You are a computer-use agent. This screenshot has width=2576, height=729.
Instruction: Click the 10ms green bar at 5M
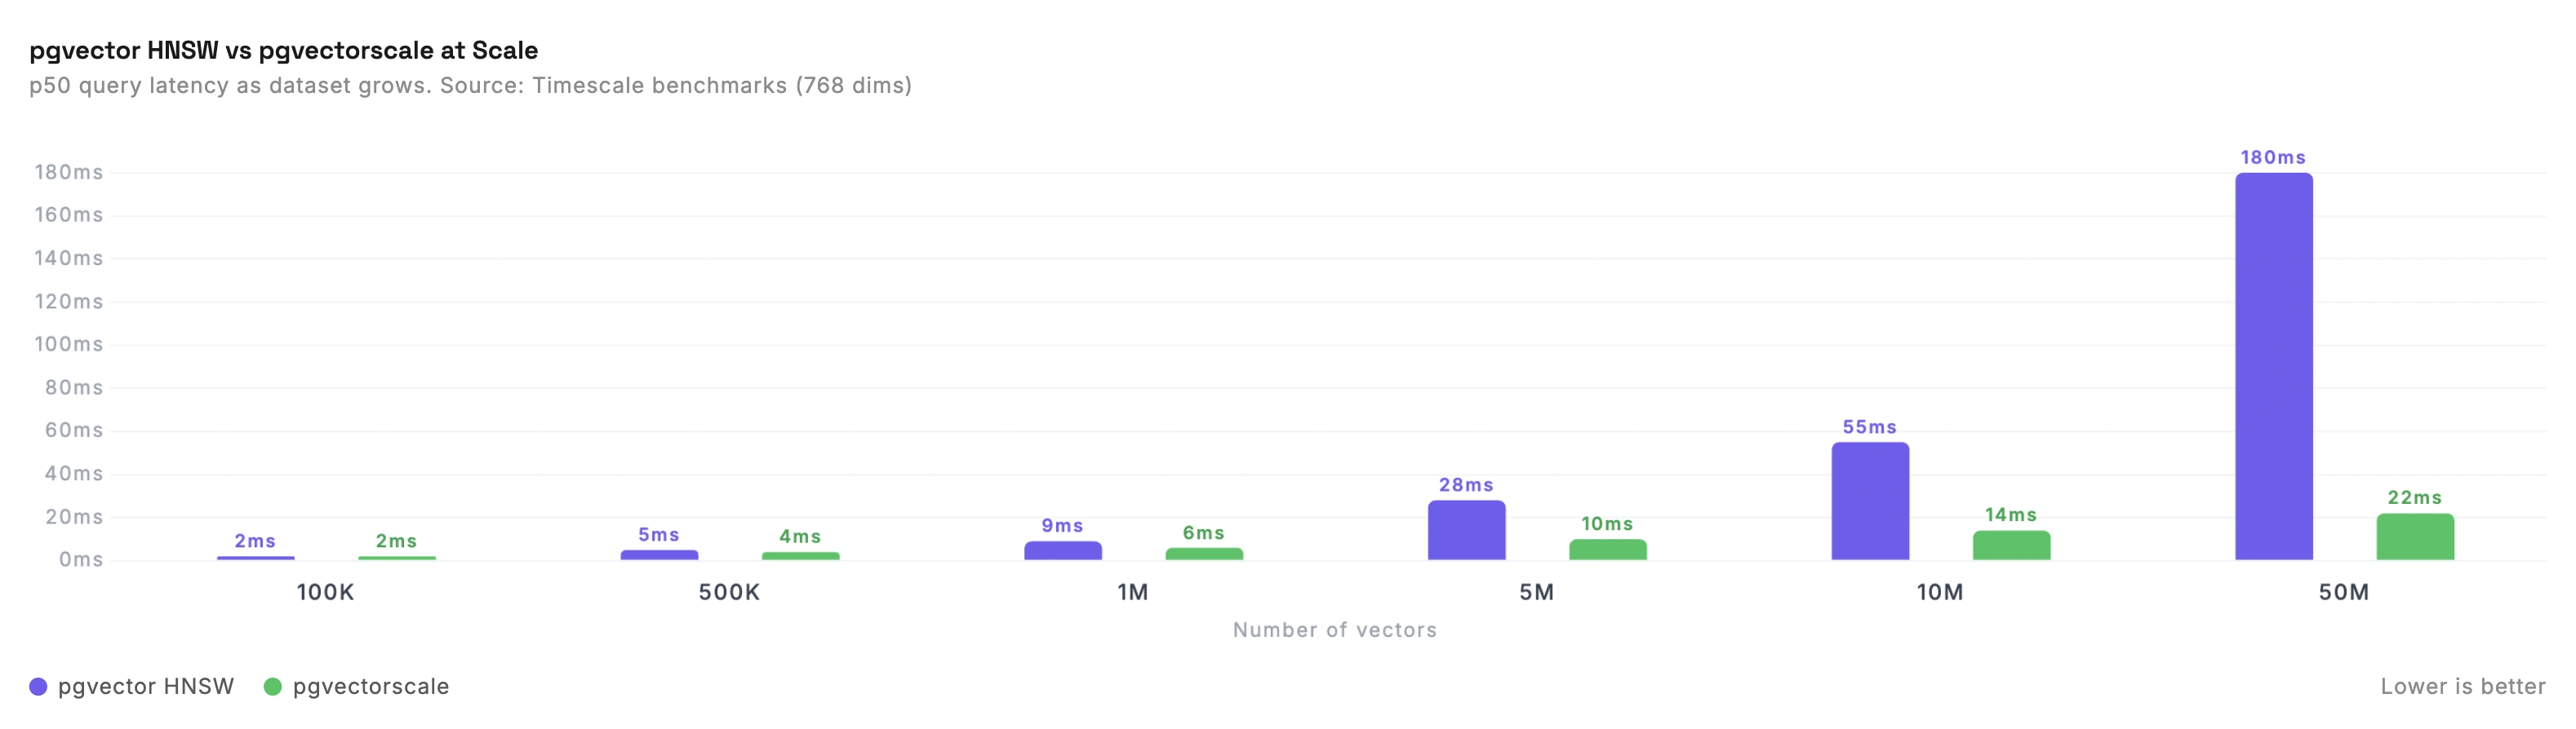[1607, 550]
